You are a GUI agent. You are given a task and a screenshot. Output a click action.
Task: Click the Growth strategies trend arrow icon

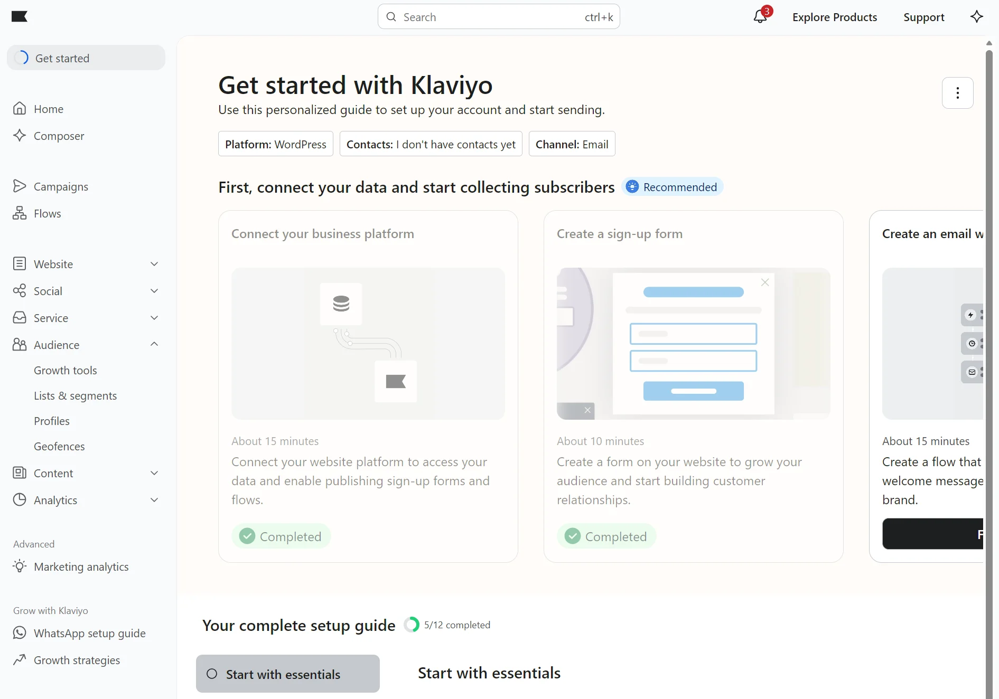pos(20,659)
